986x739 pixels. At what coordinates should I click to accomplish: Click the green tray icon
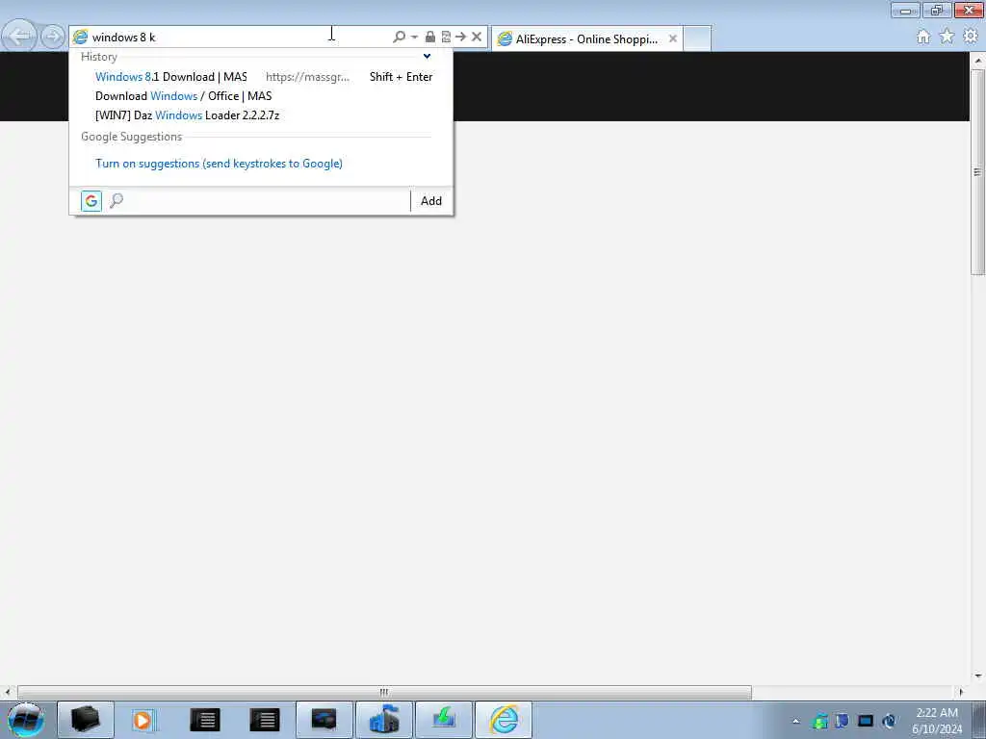tap(819, 721)
